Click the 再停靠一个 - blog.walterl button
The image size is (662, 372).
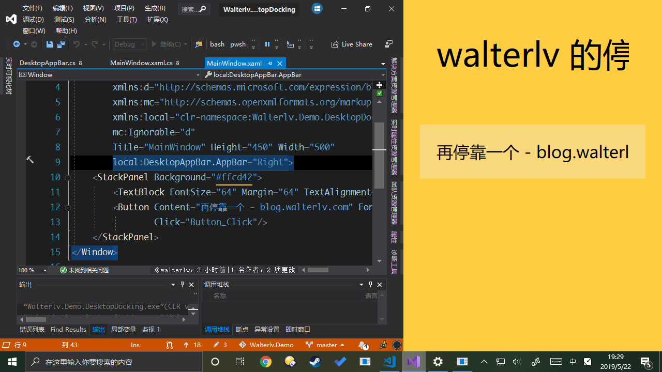coord(532,152)
